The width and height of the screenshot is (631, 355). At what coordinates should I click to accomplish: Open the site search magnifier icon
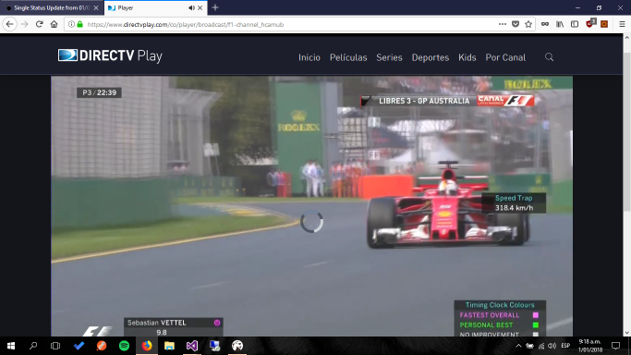pos(549,57)
